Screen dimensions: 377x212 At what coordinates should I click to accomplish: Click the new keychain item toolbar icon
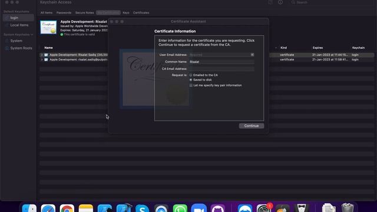(270, 2)
